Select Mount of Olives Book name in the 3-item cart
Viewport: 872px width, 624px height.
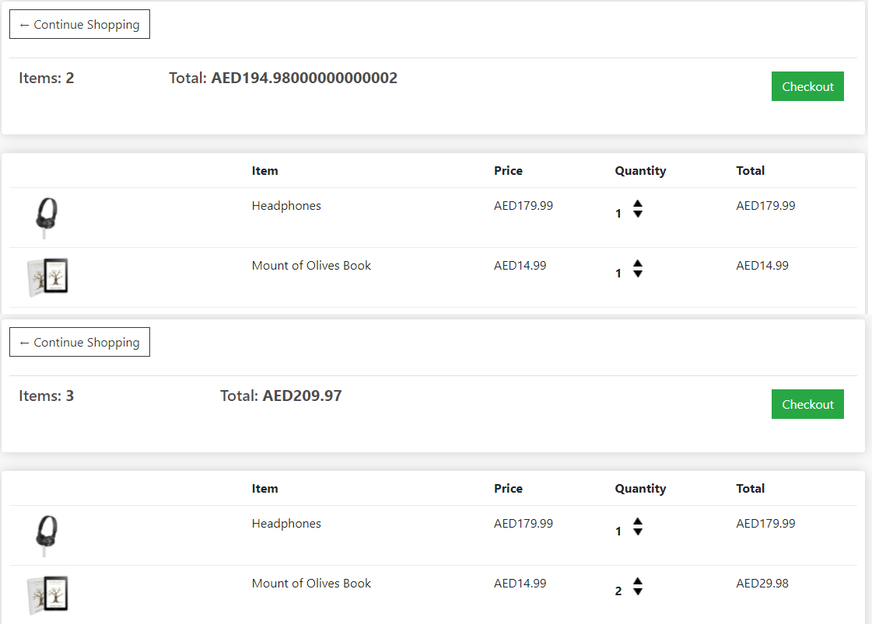pyautogui.click(x=311, y=584)
